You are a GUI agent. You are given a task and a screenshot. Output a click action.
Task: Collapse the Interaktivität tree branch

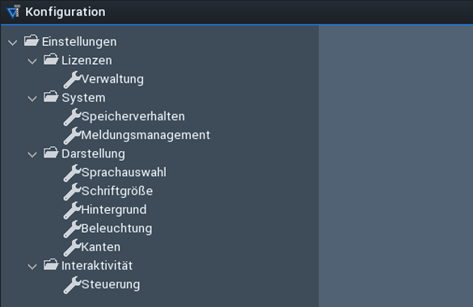click(x=32, y=267)
